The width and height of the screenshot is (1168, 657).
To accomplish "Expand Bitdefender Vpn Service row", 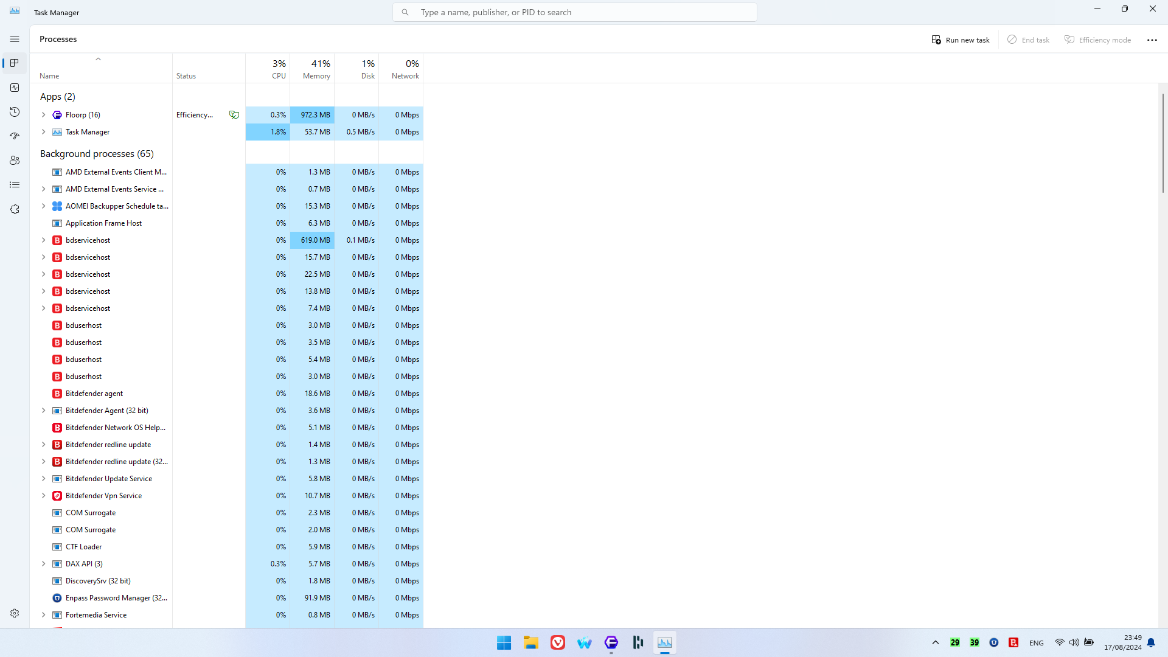I will point(43,496).
